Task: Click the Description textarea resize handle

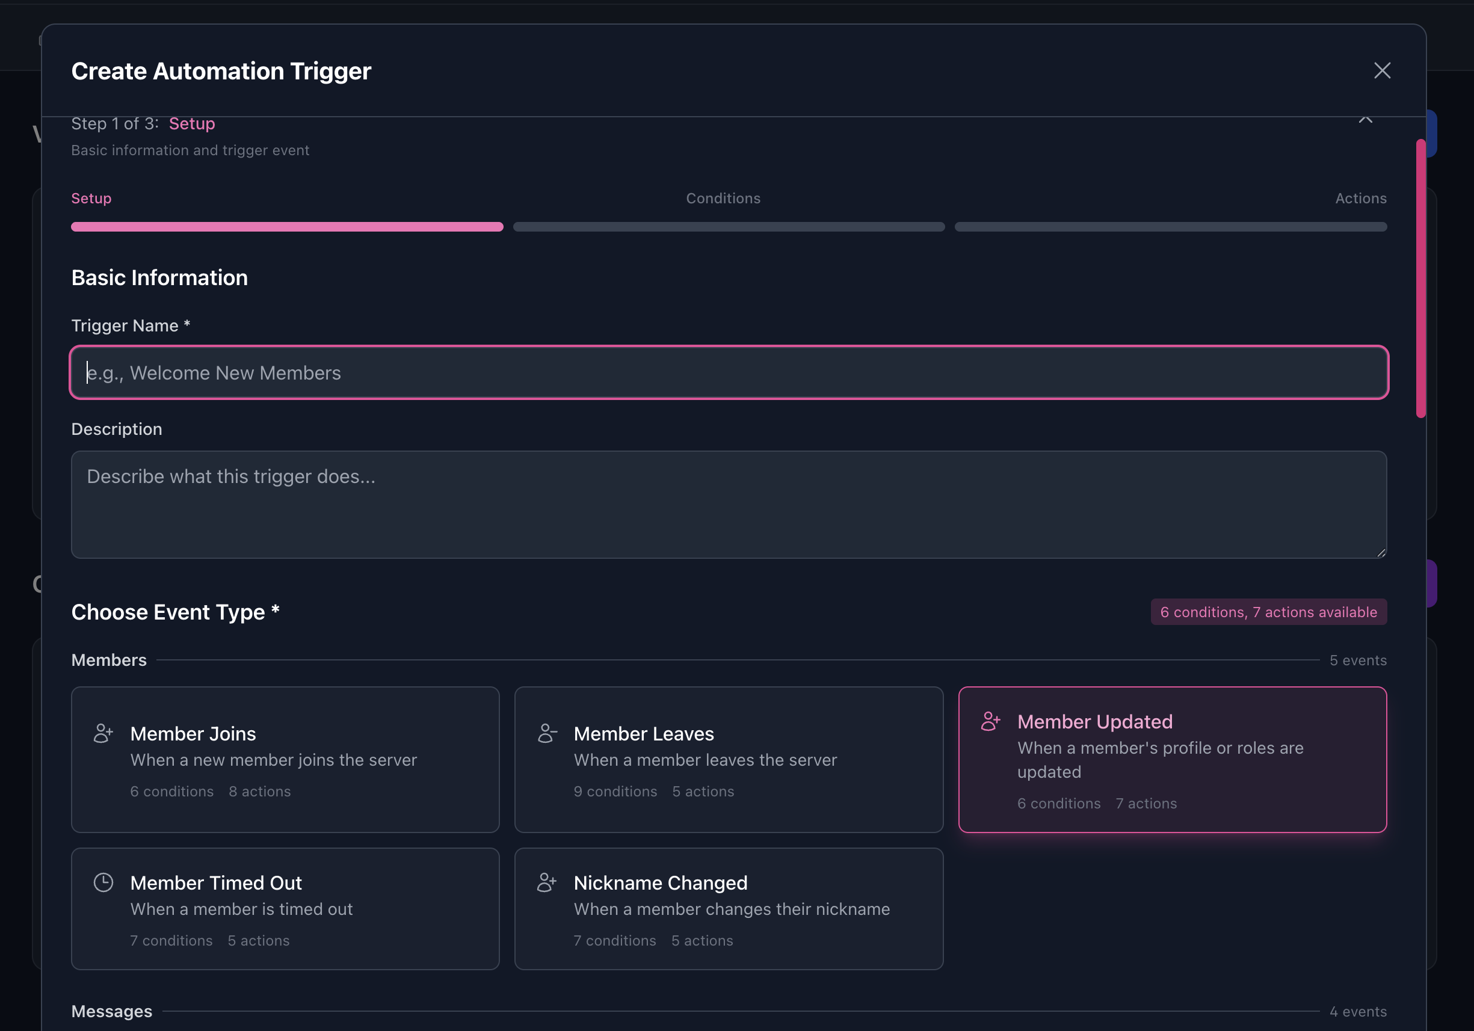Action: click(x=1381, y=552)
